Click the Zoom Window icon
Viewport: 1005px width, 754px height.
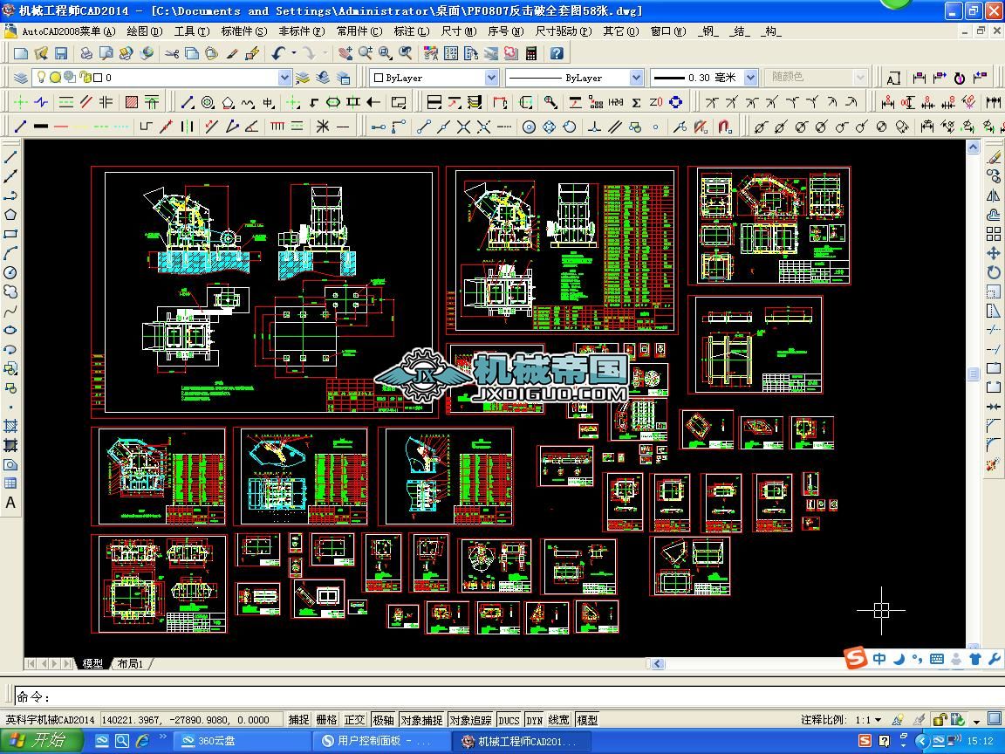coord(386,54)
